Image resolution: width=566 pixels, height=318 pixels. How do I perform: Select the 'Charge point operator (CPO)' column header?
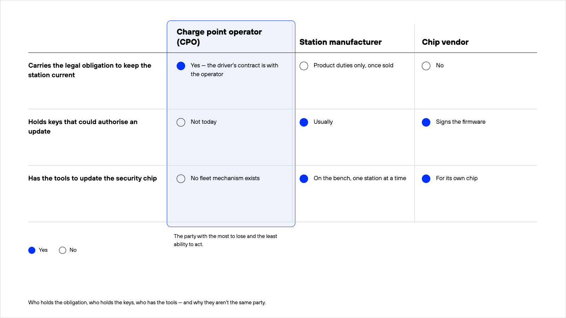click(219, 37)
